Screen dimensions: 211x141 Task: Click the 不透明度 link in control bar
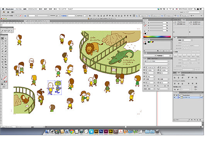(x=64, y=16)
